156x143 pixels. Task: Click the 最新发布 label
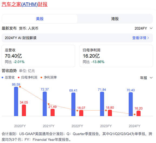click(9, 29)
